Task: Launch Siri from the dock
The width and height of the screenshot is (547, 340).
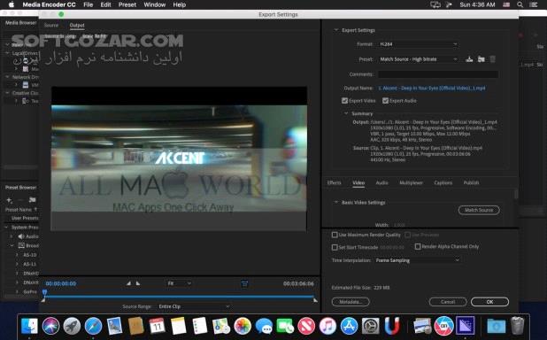Action: 51,327
